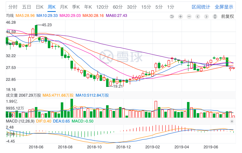Click the 45.23 high price candle
The height and width of the screenshot is (153, 242).
coord(36,31)
